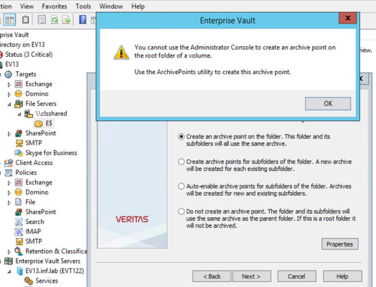The image size is (376, 287).
Task: Select the Enterprise Vault Servers icon
Action: tap(8, 261)
